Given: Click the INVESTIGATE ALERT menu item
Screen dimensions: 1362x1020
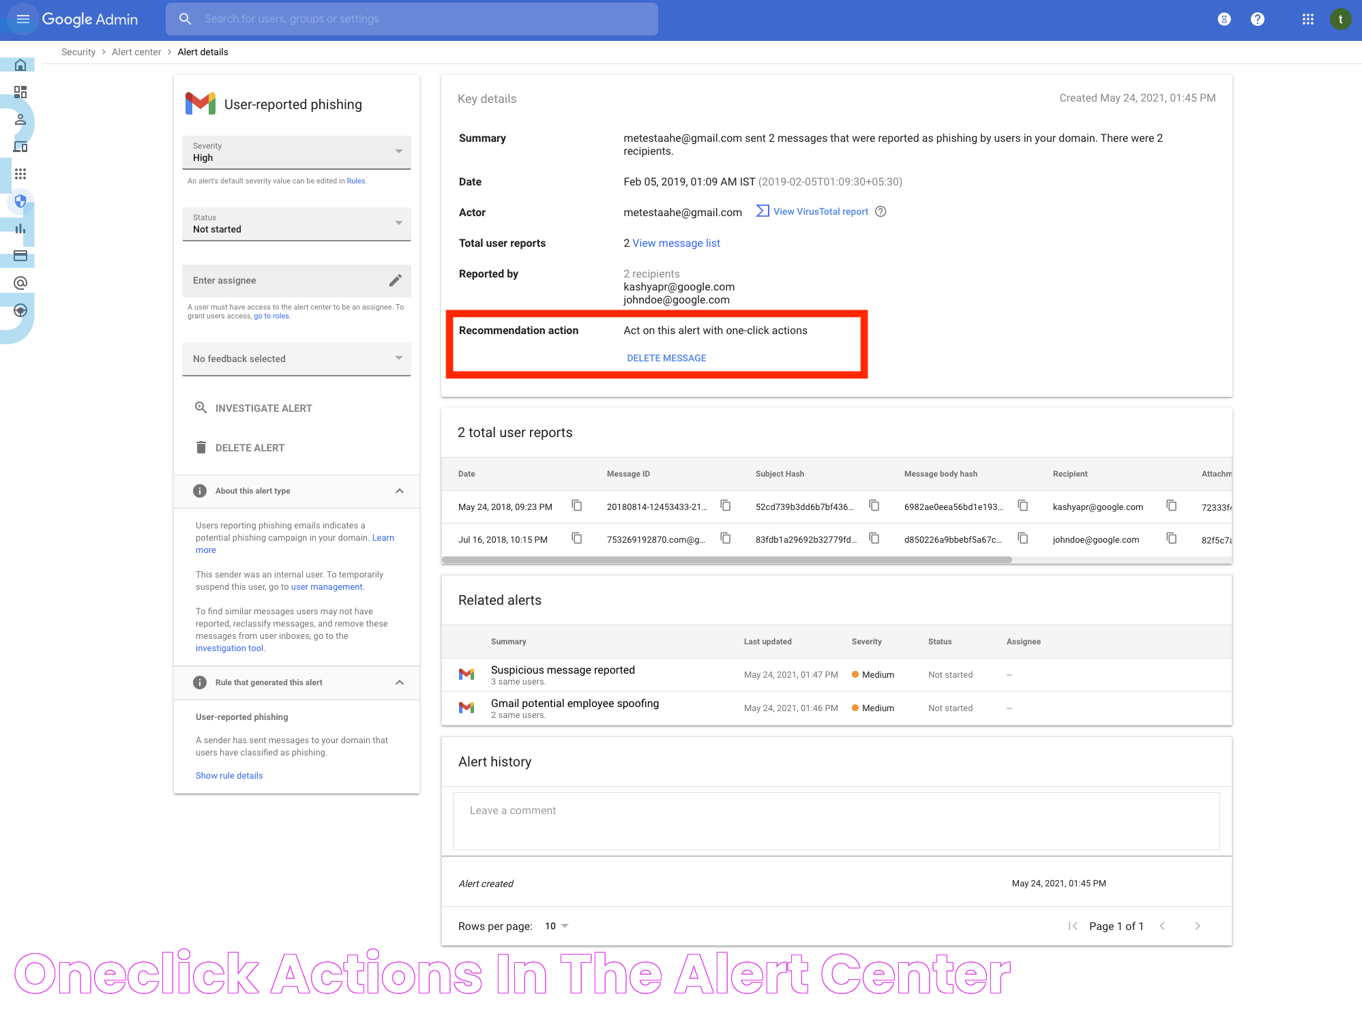Looking at the screenshot, I should [x=264, y=407].
